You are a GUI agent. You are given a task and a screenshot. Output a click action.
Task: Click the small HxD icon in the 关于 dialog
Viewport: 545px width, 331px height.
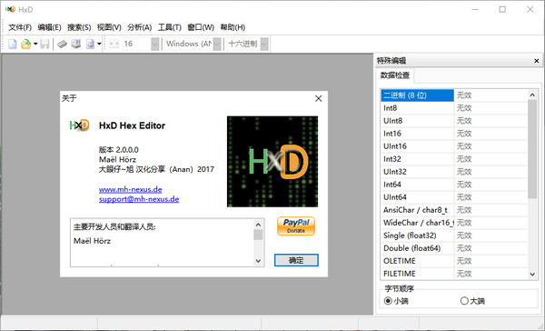pos(79,125)
